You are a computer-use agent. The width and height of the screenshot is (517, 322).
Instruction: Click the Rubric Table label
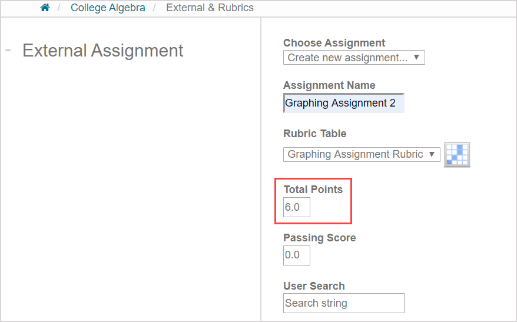[x=314, y=134]
